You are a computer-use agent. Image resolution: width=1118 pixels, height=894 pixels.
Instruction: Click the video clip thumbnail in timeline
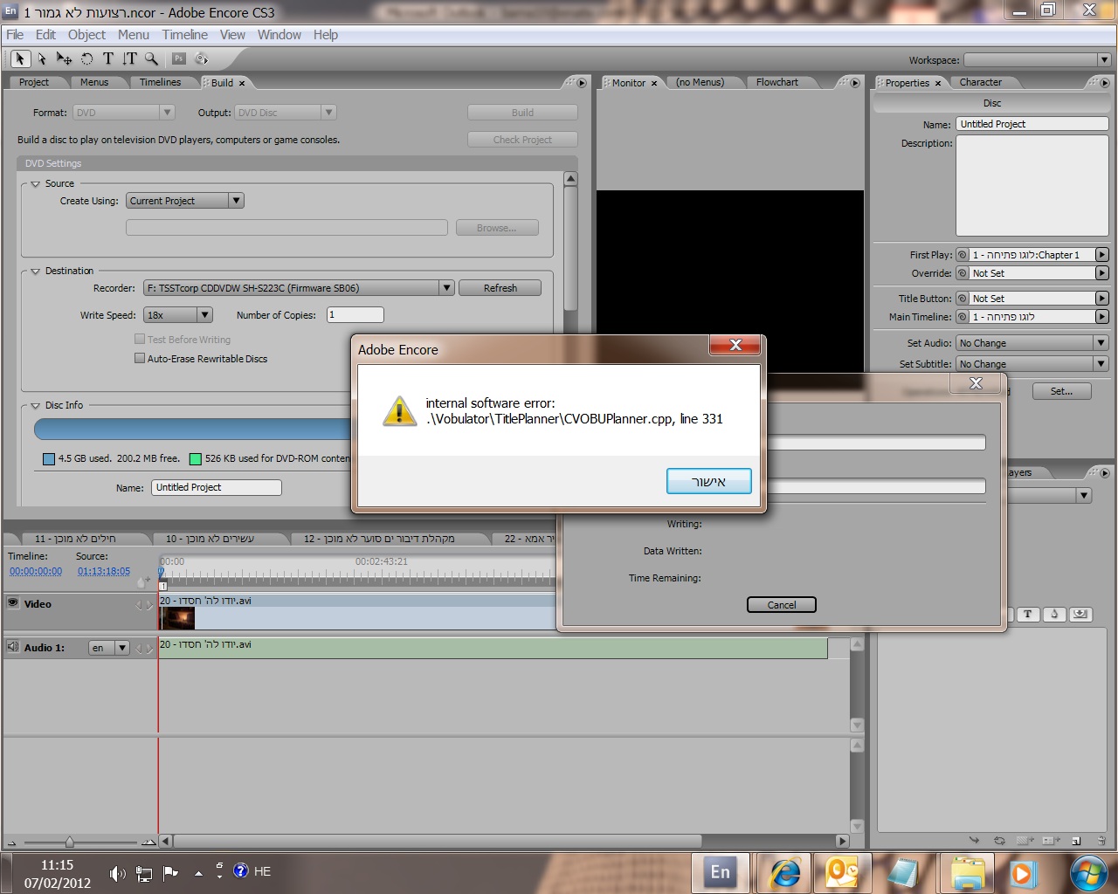coord(177,618)
